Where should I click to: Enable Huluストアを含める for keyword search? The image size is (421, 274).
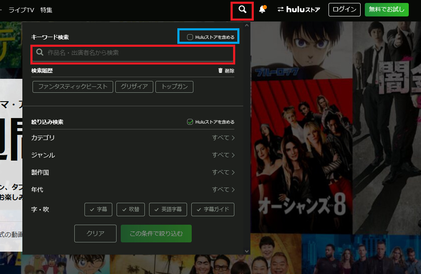[190, 37]
